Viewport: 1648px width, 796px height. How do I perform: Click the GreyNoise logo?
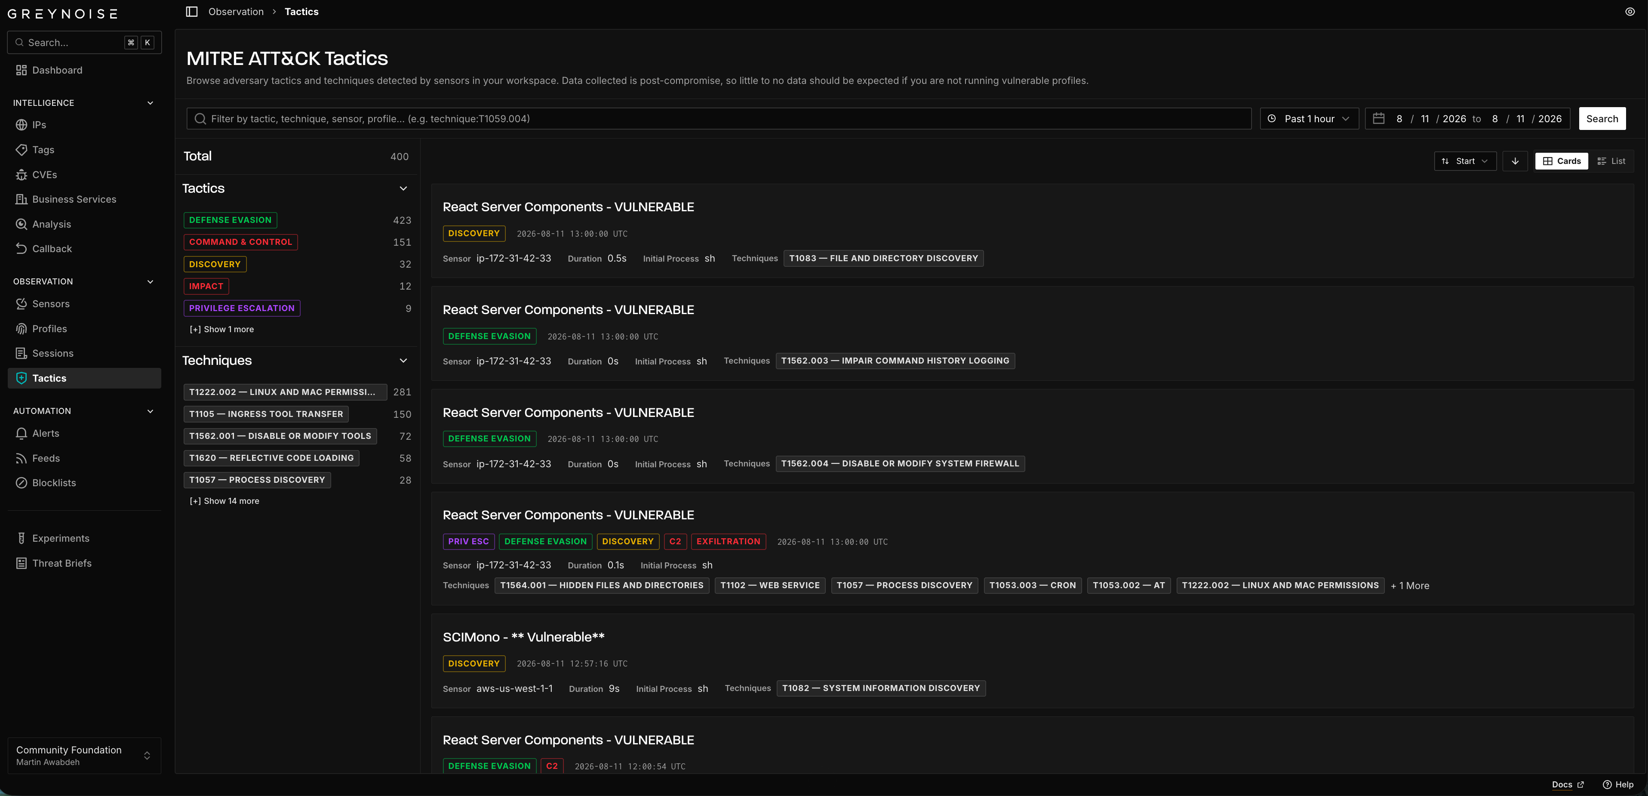[x=63, y=13]
